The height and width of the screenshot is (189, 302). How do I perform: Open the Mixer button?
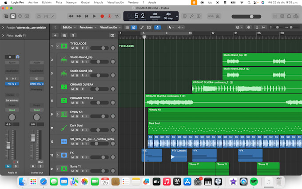46,16
